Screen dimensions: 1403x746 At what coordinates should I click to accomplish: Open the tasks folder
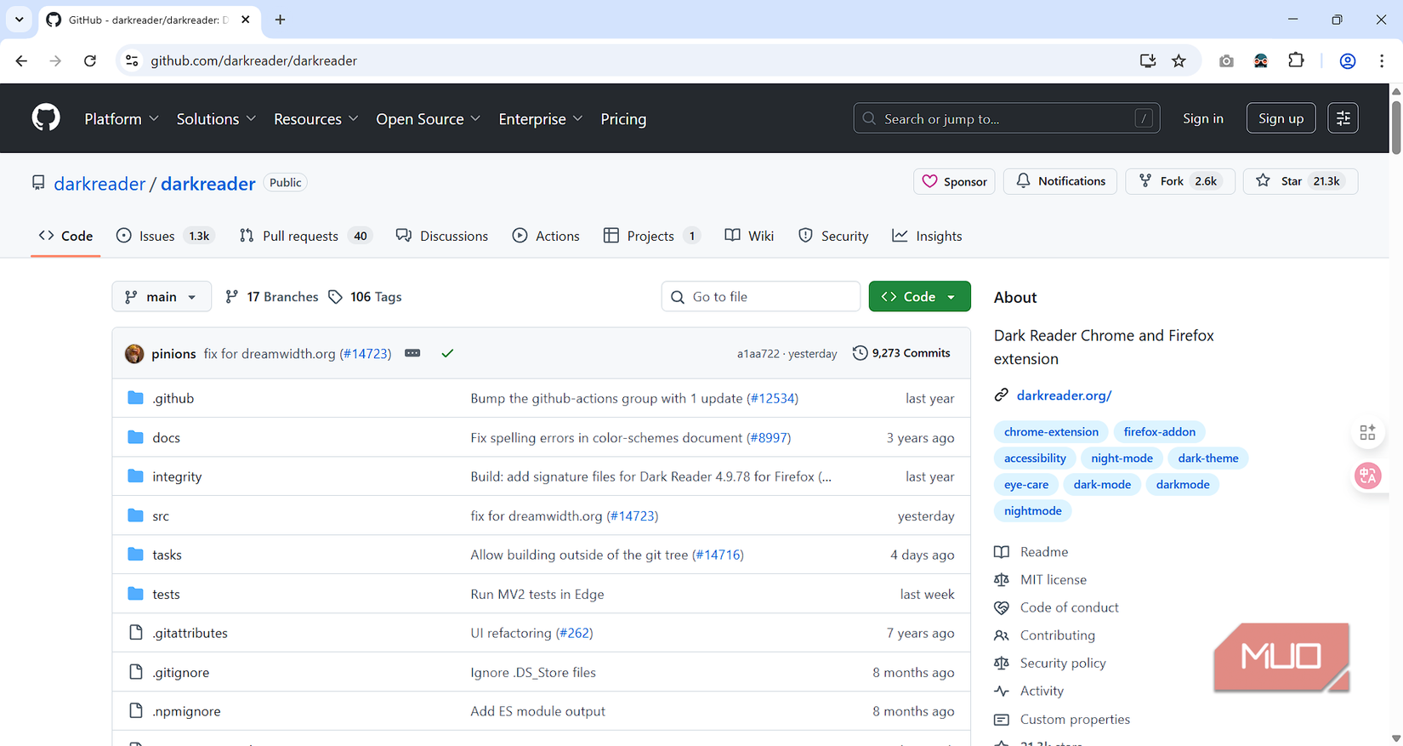[167, 555]
